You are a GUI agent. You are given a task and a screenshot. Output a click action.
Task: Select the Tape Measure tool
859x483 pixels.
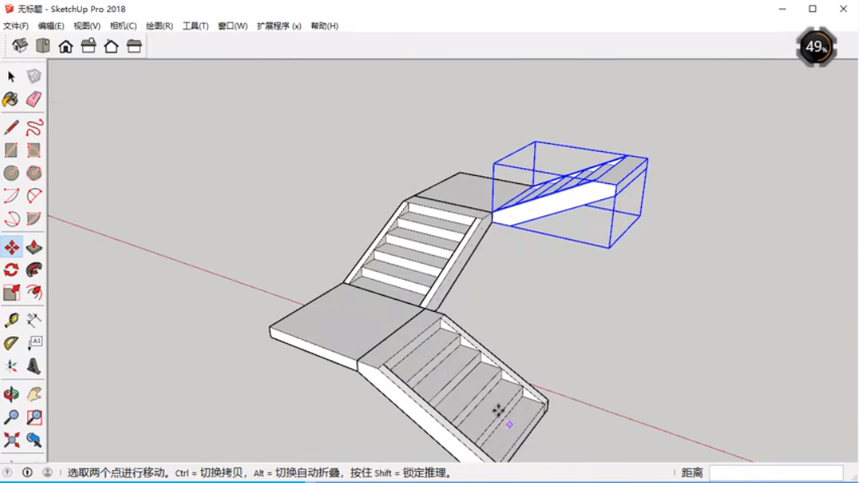pos(11,321)
